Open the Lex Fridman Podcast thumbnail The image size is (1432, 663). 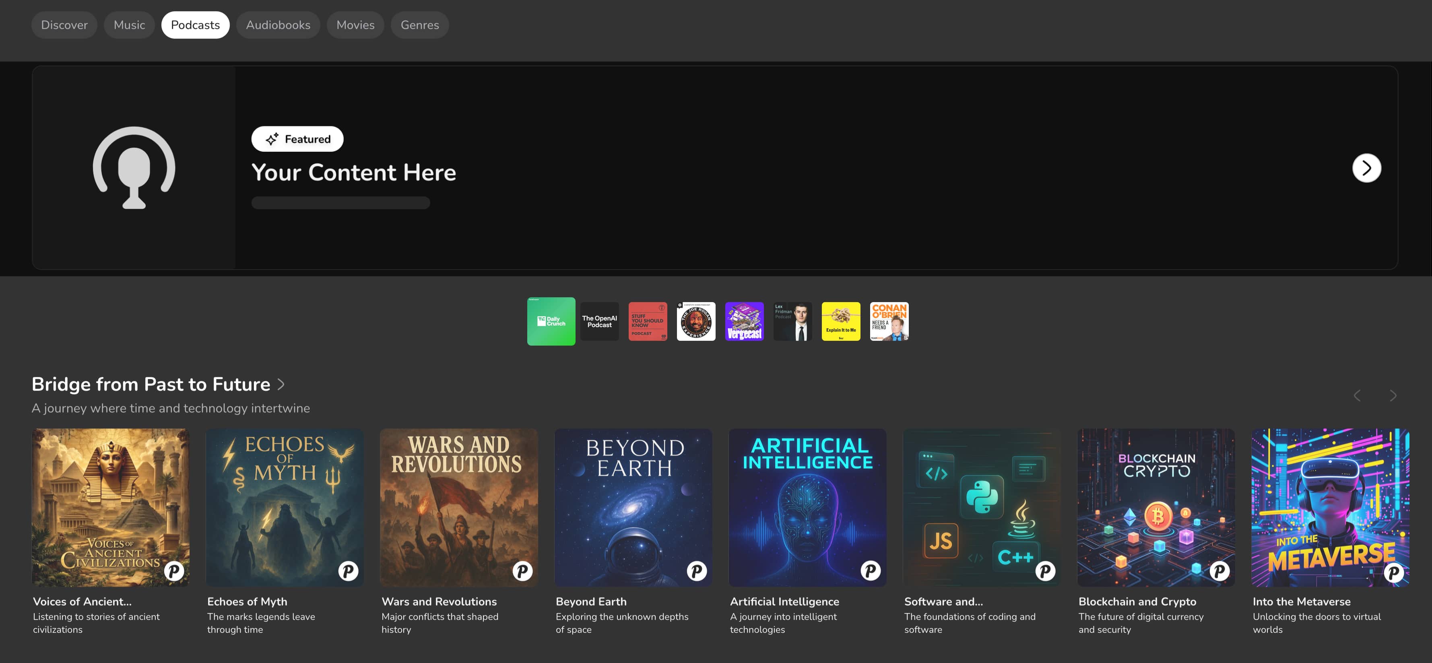click(792, 321)
